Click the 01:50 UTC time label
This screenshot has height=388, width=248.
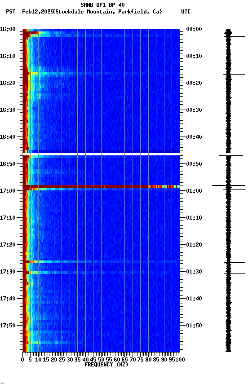click(x=194, y=326)
